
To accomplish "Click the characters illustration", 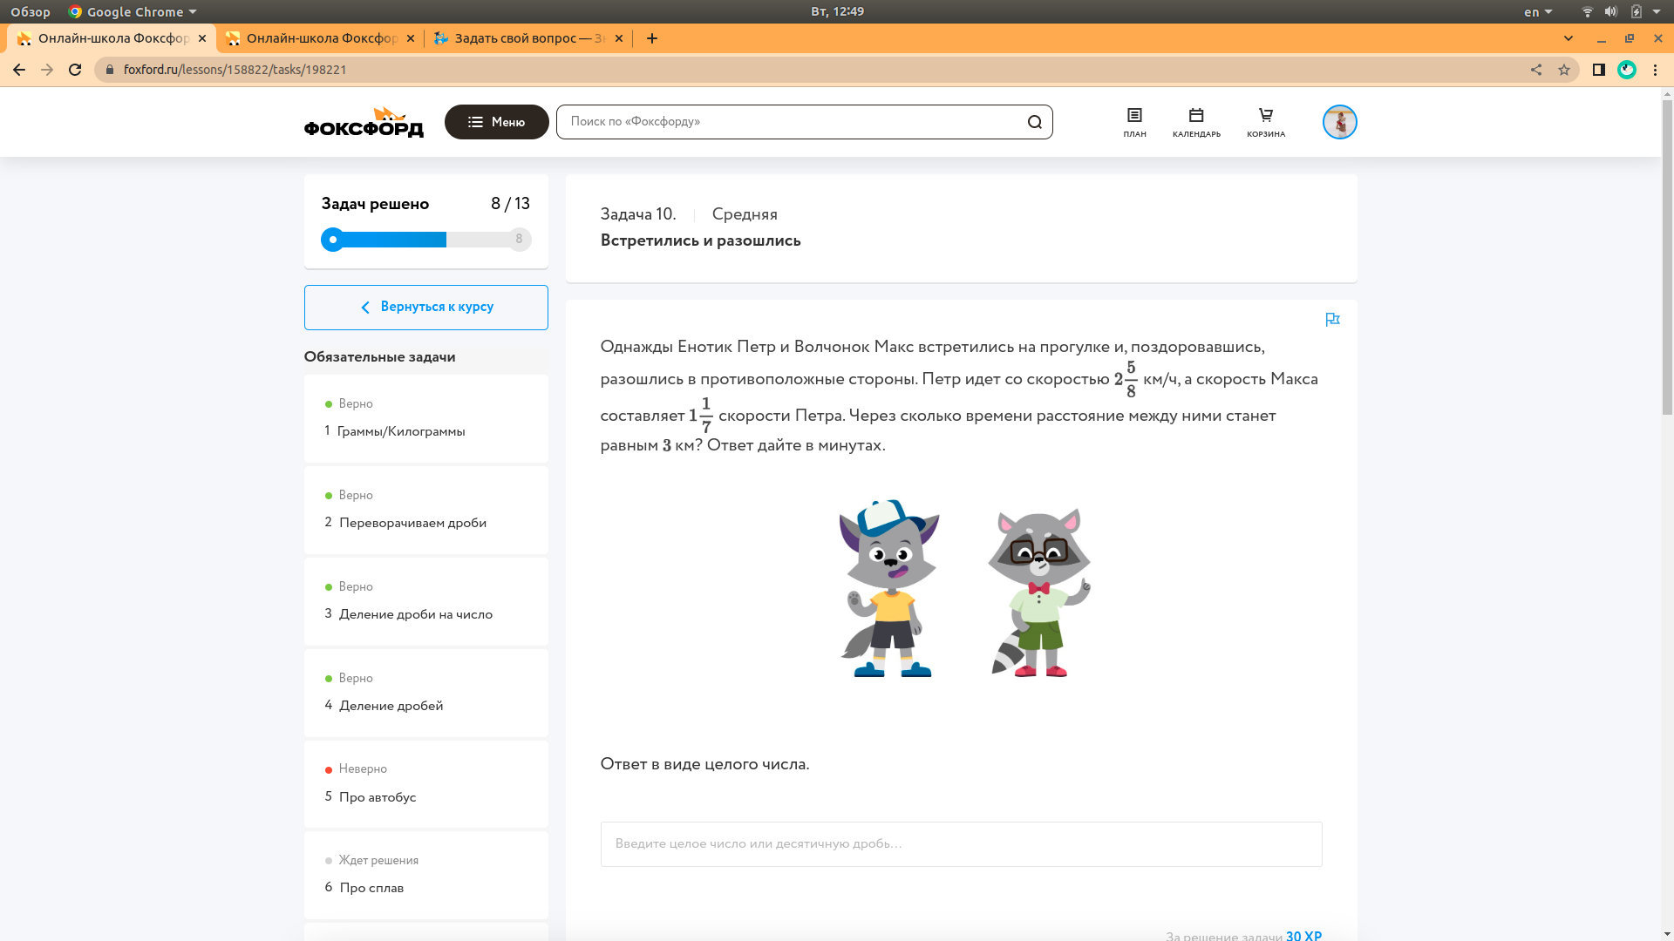I will [965, 588].
